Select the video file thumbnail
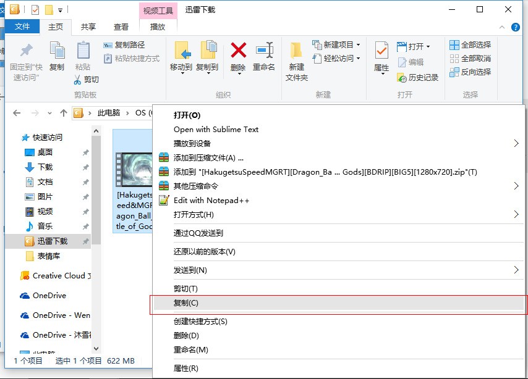Image resolution: width=528 pixels, height=379 pixels. coord(134,170)
